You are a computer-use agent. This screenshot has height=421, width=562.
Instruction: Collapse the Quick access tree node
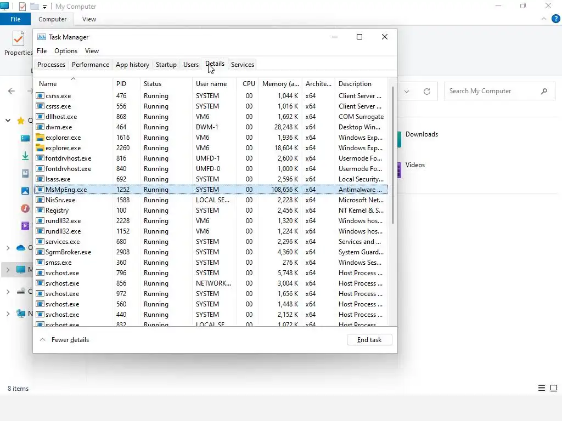(8, 120)
